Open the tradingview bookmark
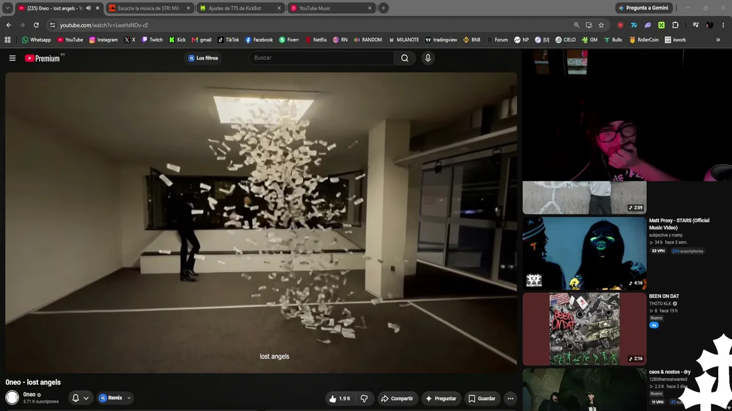This screenshot has height=411, width=732. point(440,40)
